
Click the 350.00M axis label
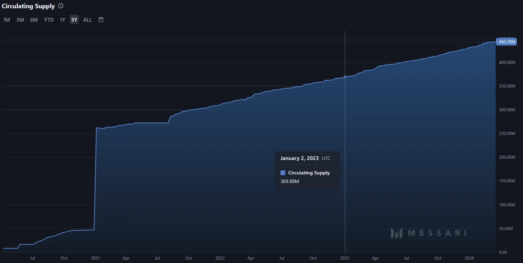click(x=507, y=86)
